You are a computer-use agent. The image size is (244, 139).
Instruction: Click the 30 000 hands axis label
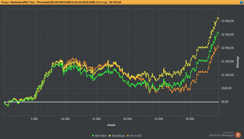tap(190, 119)
